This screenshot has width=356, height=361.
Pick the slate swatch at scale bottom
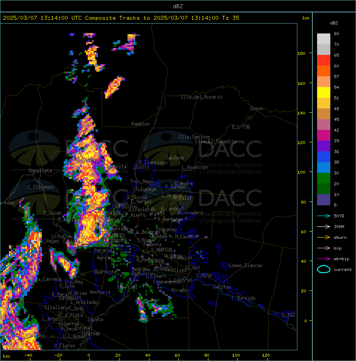(x=323, y=200)
